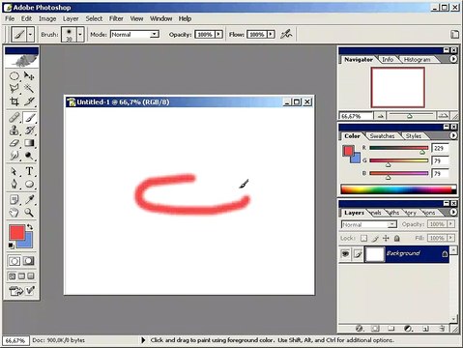Open the Layers palette menu arrow
The image size is (463, 348).
point(453,212)
